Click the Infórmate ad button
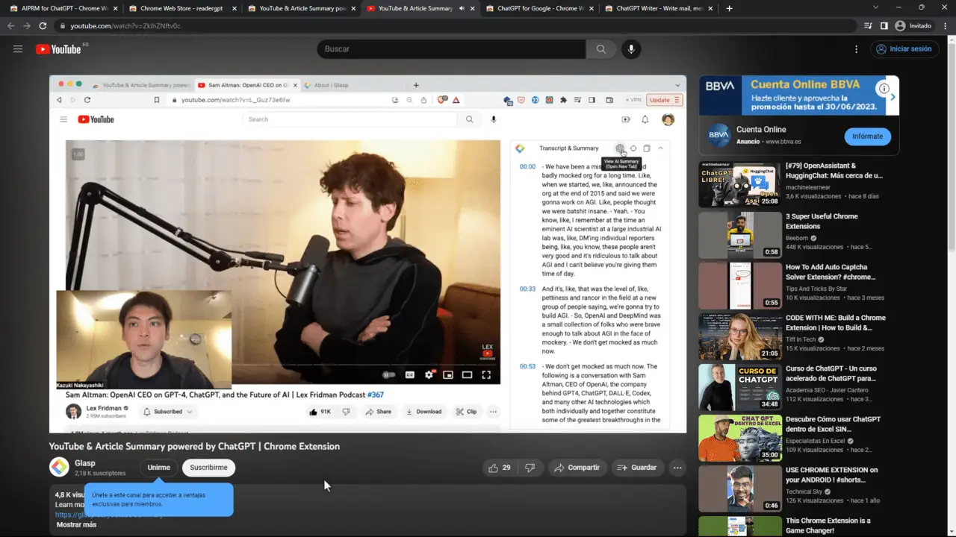The height and width of the screenshot is (537, 956). [x=867, y=136]
